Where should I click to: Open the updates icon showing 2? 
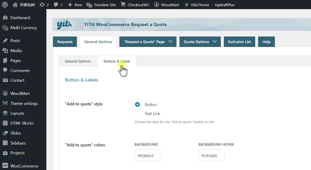[x=42, y=5]
